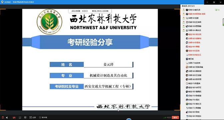Viewport: 224px width, 120px height.
Task: Click the 机械设计制造及其自动化 major field
Action: point(108,75)
